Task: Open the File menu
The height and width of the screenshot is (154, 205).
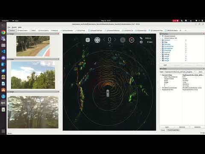Action: click(9, 27)
